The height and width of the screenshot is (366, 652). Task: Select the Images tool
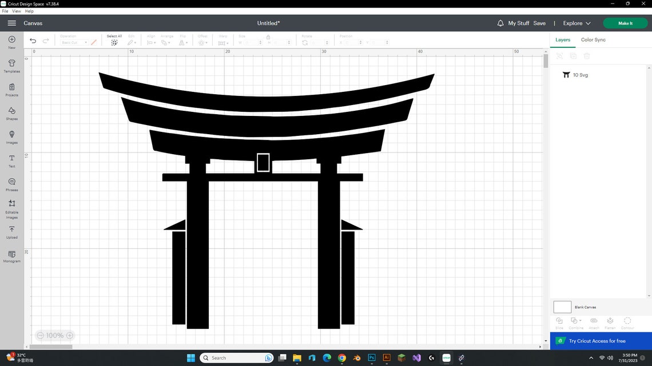pos(11,136)
